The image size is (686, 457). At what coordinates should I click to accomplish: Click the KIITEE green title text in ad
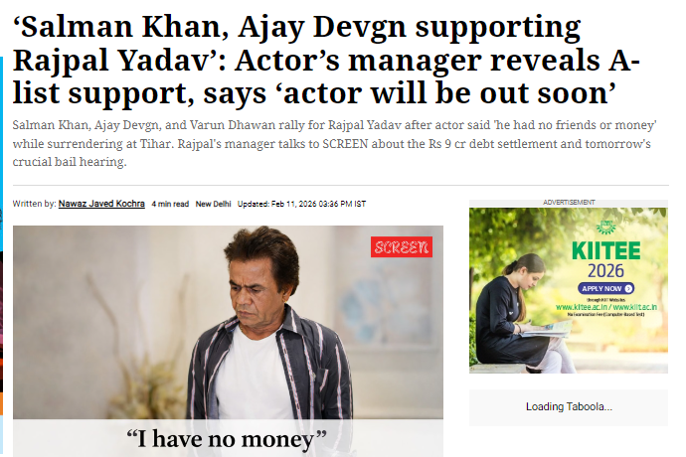click(x=605, y=251)
